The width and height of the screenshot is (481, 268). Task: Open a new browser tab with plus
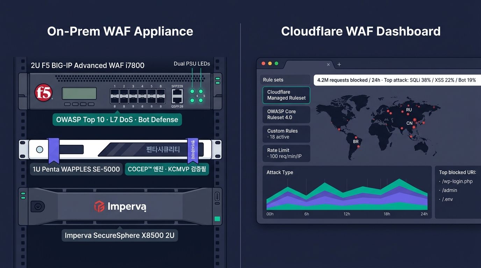(339, 65)
